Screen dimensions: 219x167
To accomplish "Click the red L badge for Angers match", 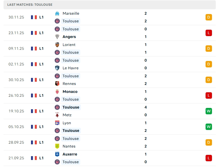I will [209, 33].
